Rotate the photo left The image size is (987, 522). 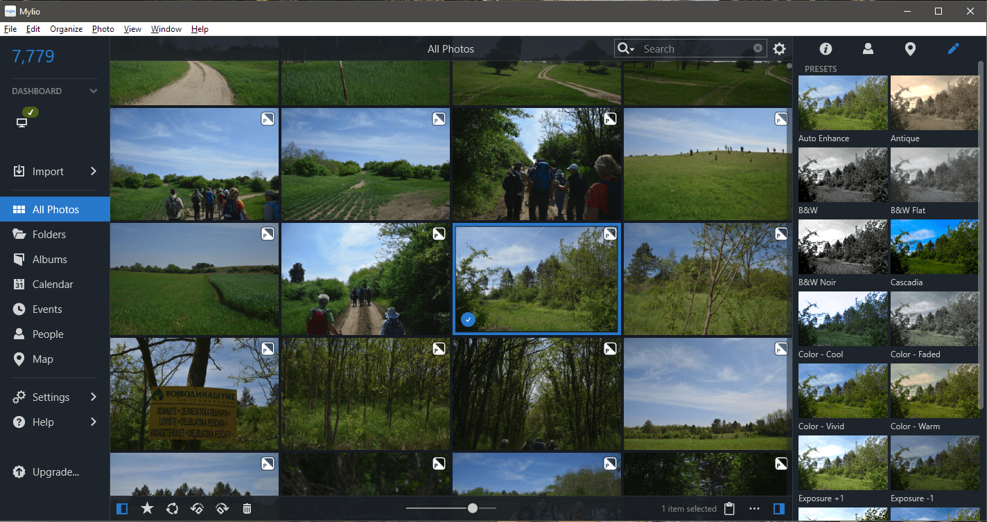pos(197,509)
